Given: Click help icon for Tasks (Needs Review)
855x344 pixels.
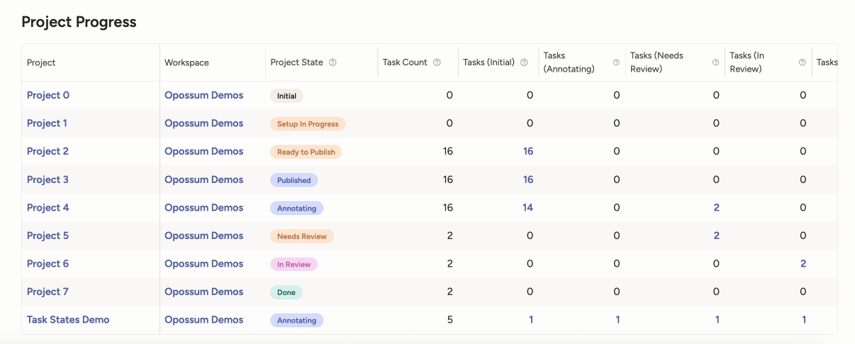Looking at the screenshot, I should (x=715, y=62).
